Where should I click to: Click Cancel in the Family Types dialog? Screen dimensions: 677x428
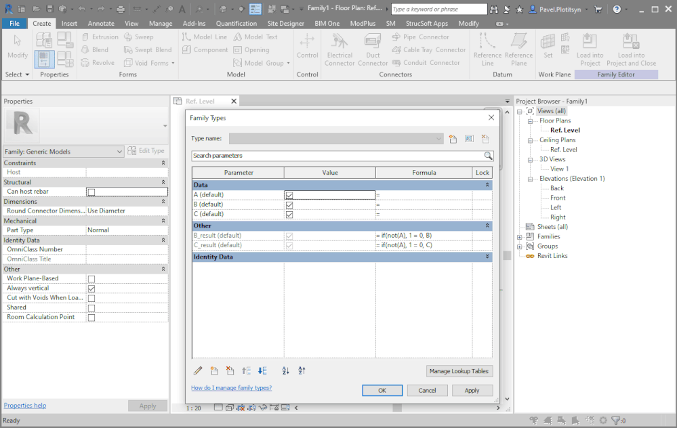pos(427,391)
